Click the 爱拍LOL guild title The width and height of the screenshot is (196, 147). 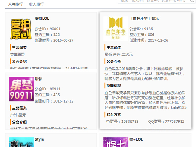tap(42, 18)
